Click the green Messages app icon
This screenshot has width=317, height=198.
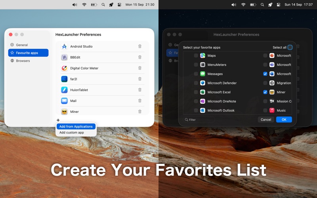tap(202, 74)
